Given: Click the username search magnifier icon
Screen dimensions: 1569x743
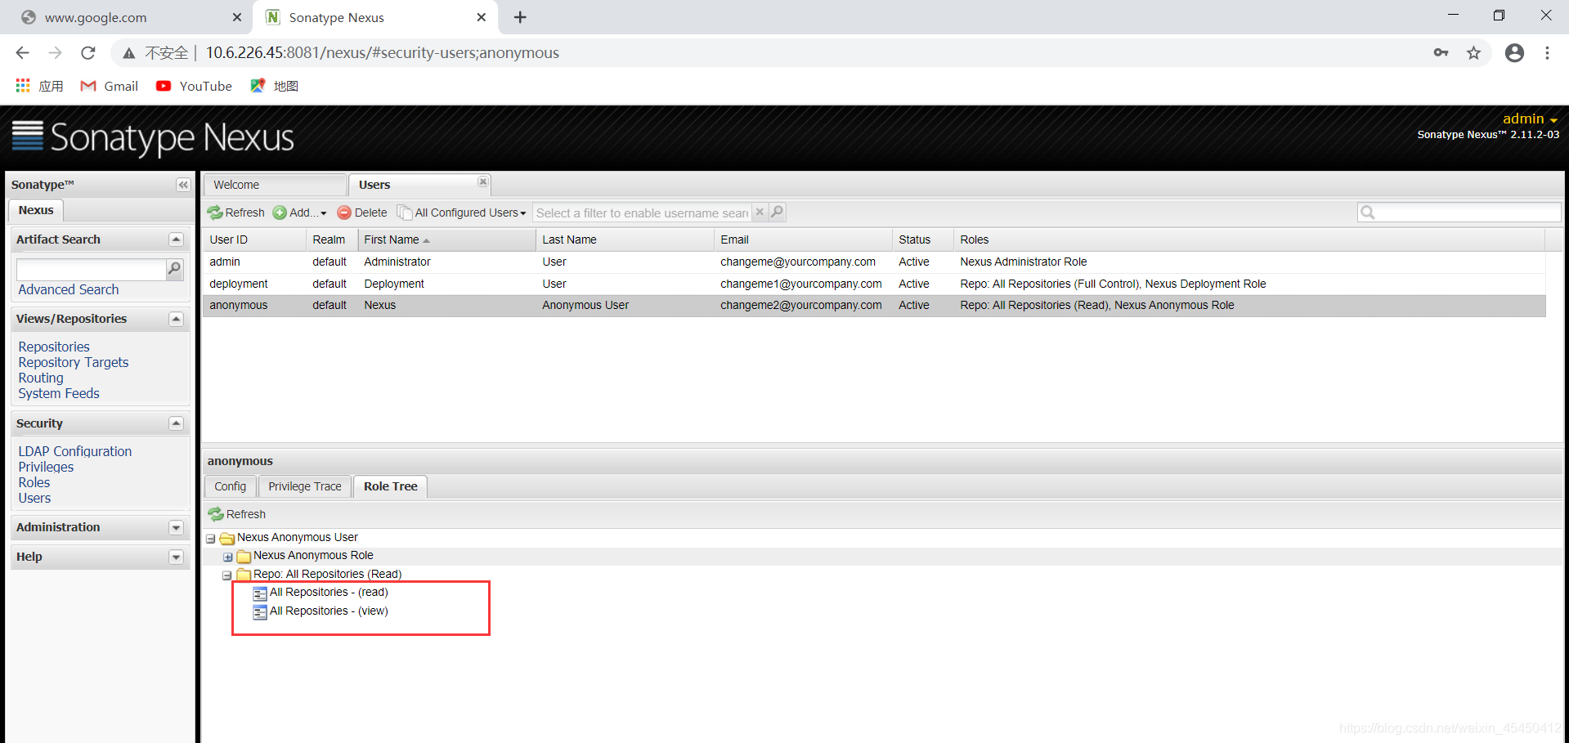Looking at the screenshot, I should (x=777, y=213).
